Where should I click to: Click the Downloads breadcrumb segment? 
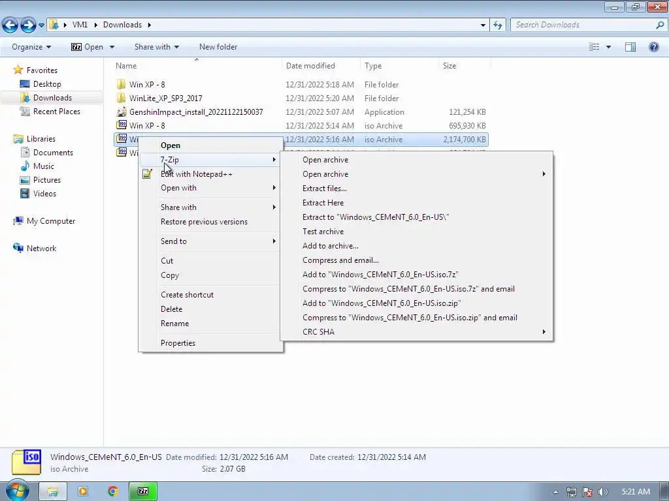click(x=122, y=25)
